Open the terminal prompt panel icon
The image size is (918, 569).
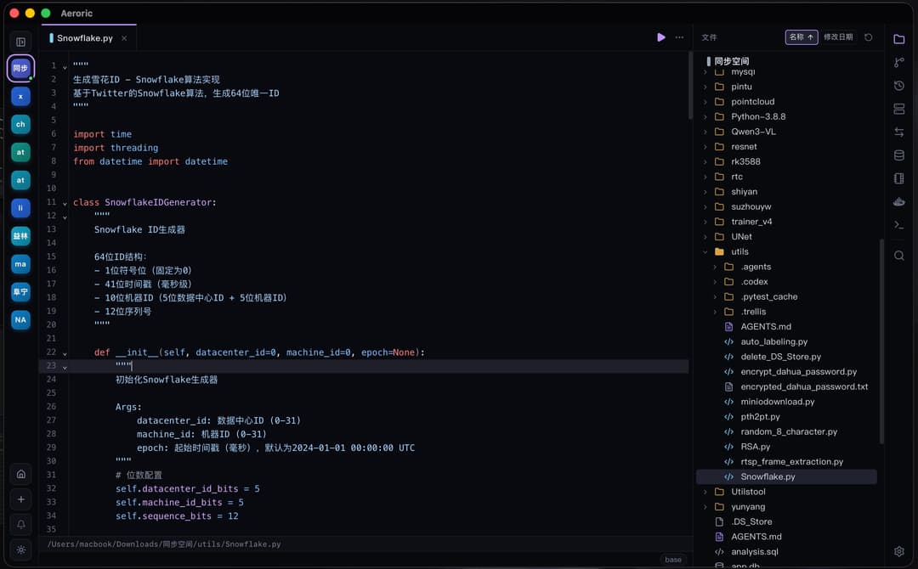[x=898, y=224]
